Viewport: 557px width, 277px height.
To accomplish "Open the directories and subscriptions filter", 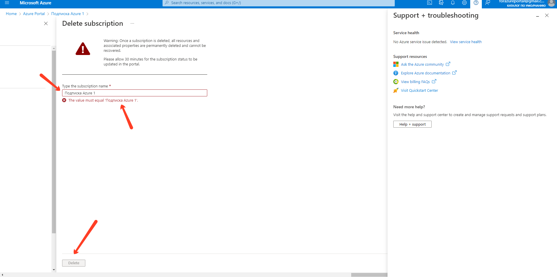I will [x=441, y=3].
